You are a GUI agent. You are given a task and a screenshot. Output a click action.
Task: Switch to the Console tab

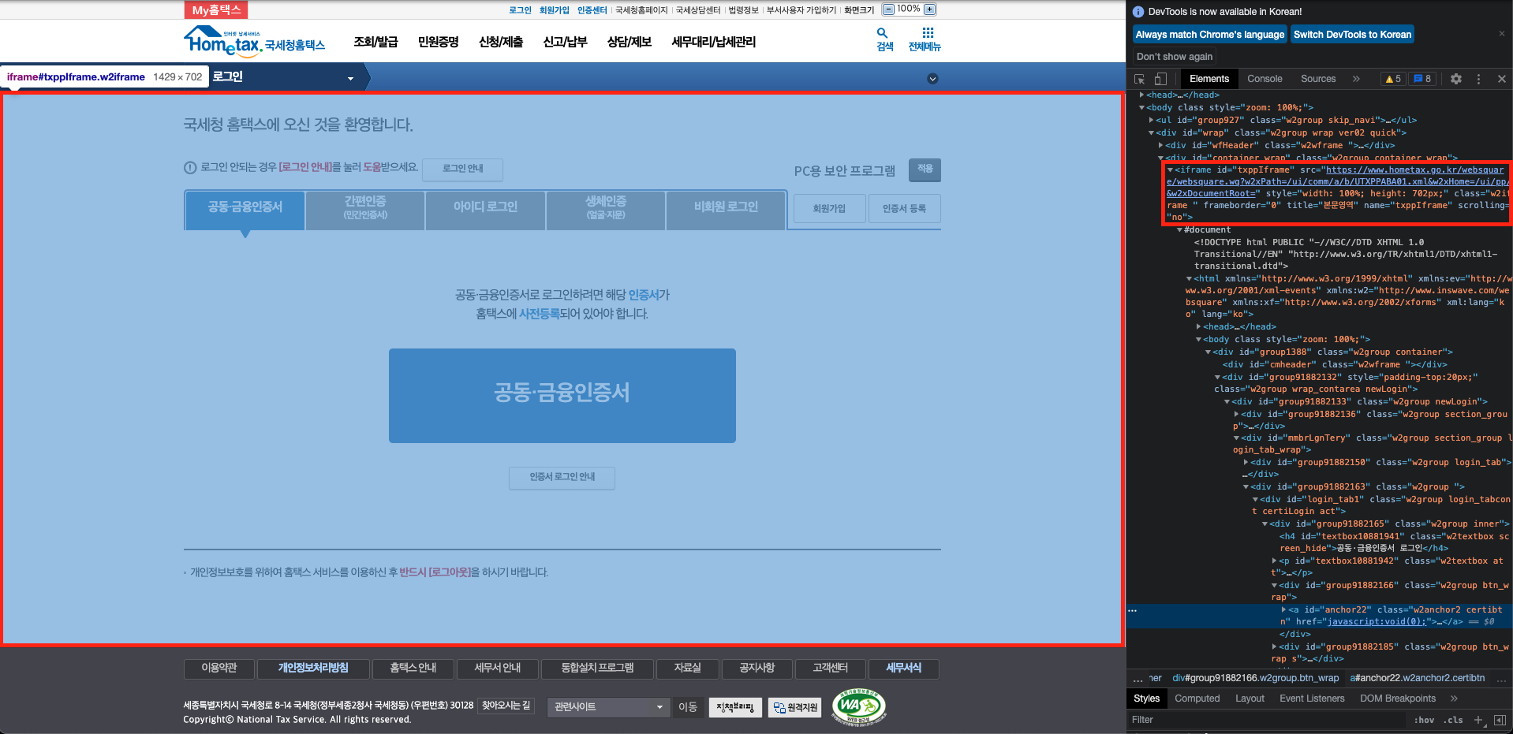click(1265, 79)
